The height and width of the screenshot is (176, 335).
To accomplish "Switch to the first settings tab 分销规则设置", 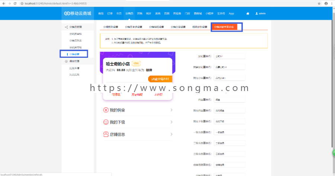I will click(x=111, y=27).
